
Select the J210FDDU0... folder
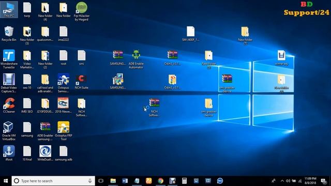coord(45,105)
